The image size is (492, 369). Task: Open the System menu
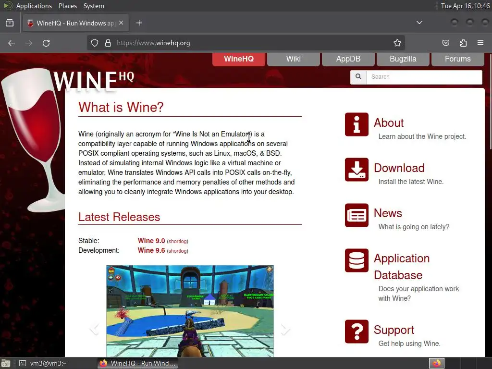point(94,6)
